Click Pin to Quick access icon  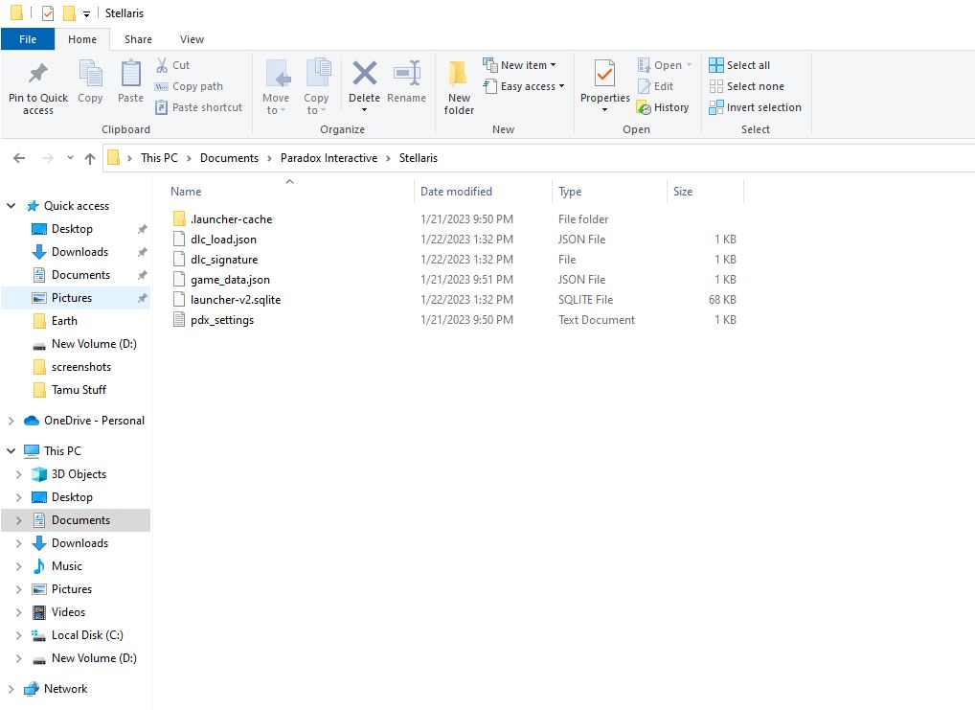pos(38,74)
